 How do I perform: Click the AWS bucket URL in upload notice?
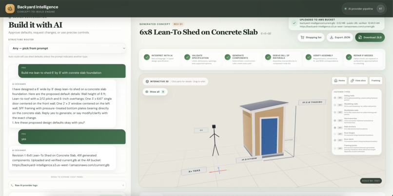[x=337, y=26]
